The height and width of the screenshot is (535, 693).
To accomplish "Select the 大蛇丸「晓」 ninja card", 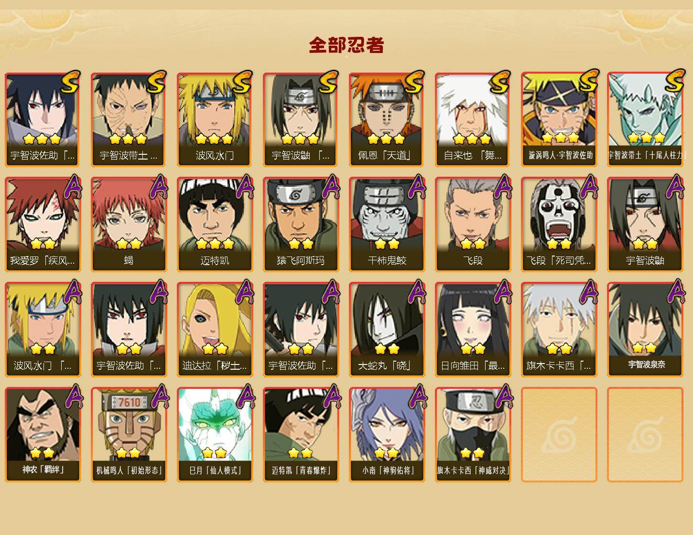I will coord(387,330).
